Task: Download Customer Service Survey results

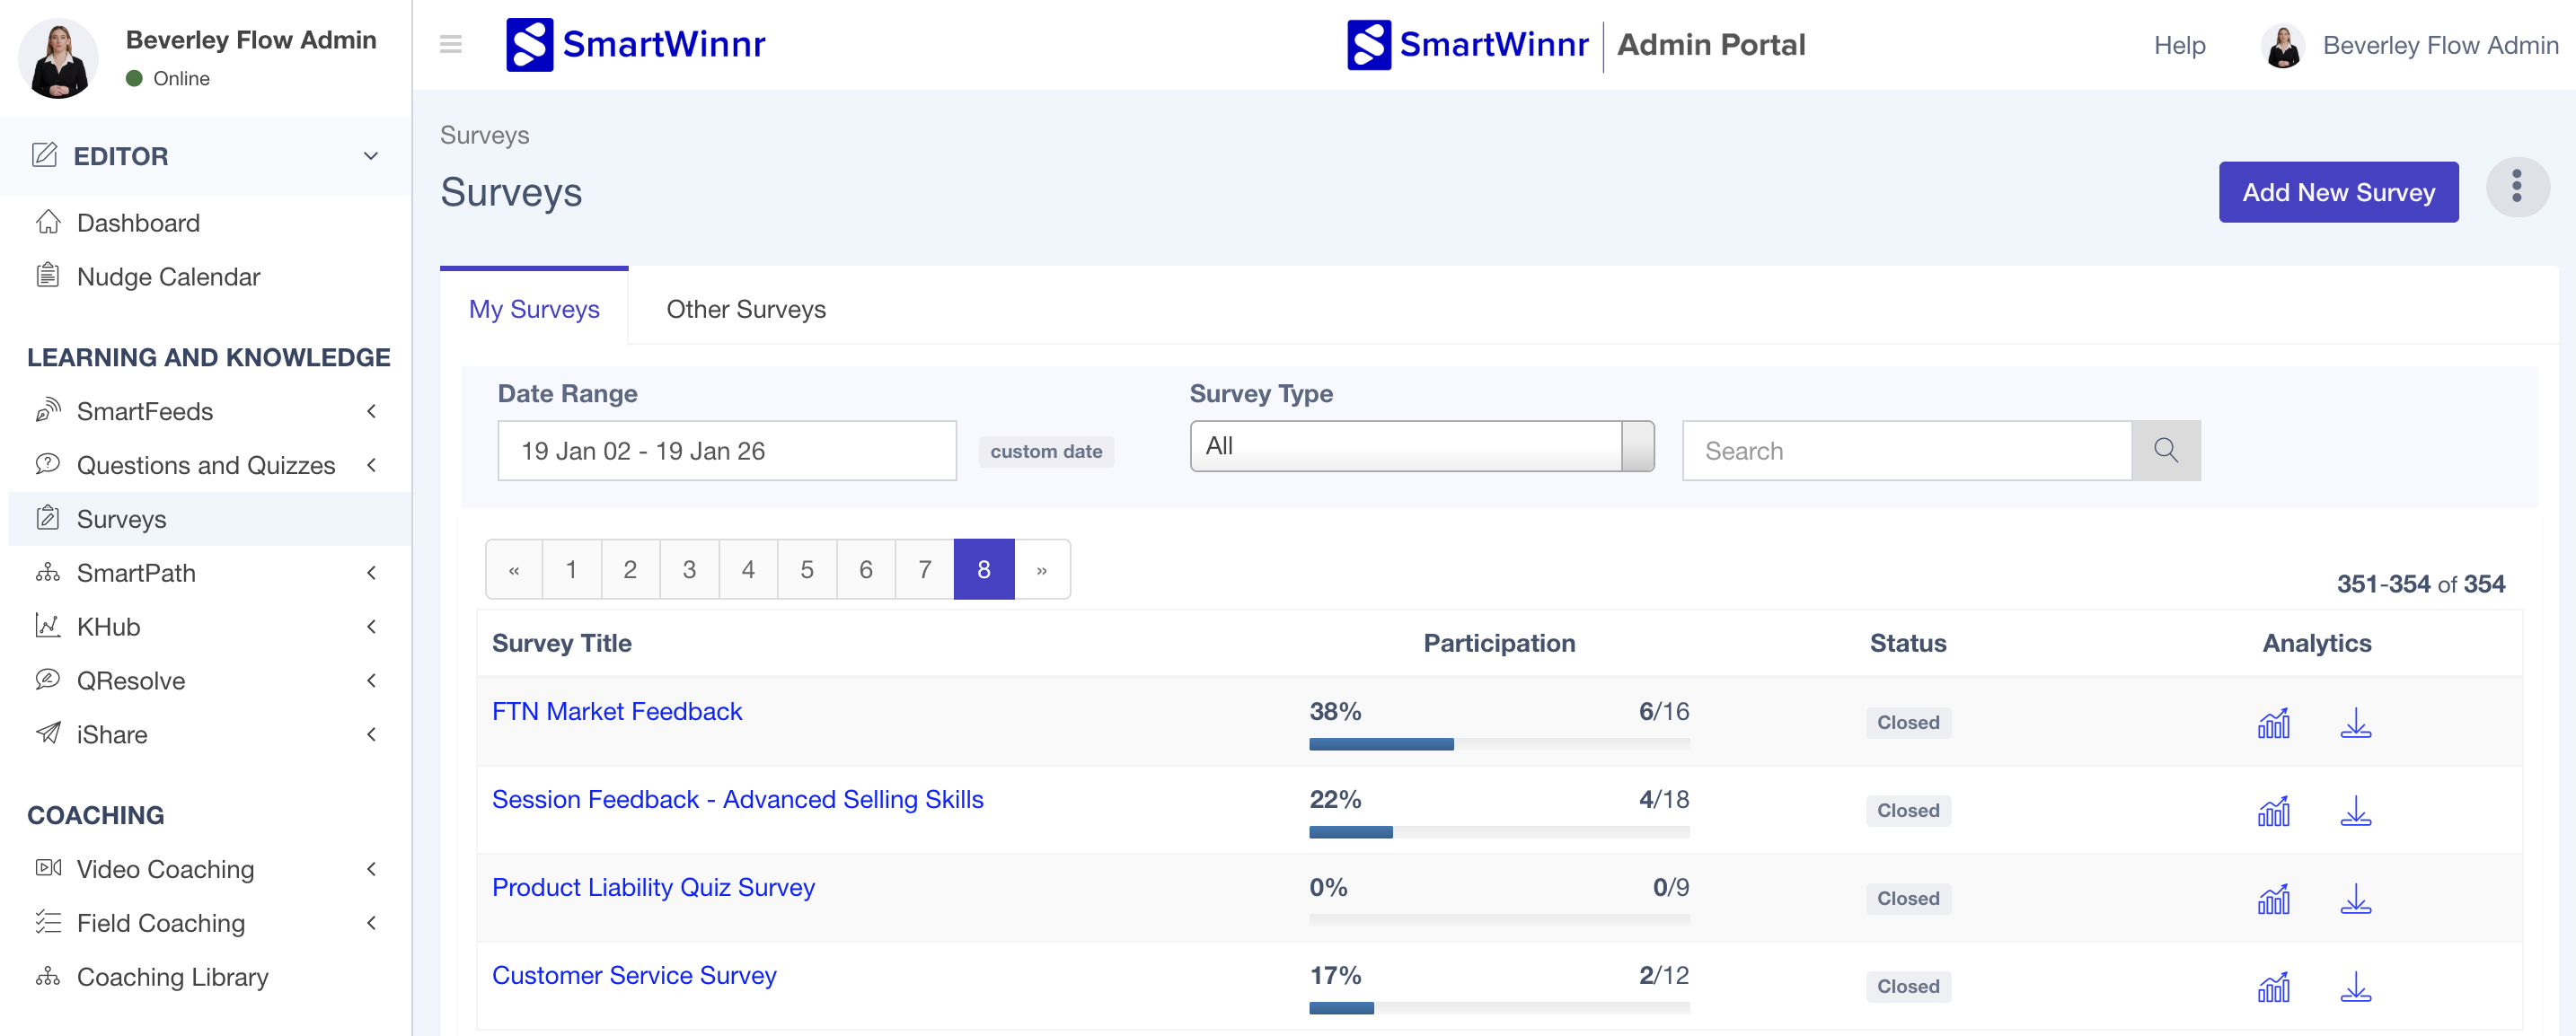Action: (x=2355, y=986)
